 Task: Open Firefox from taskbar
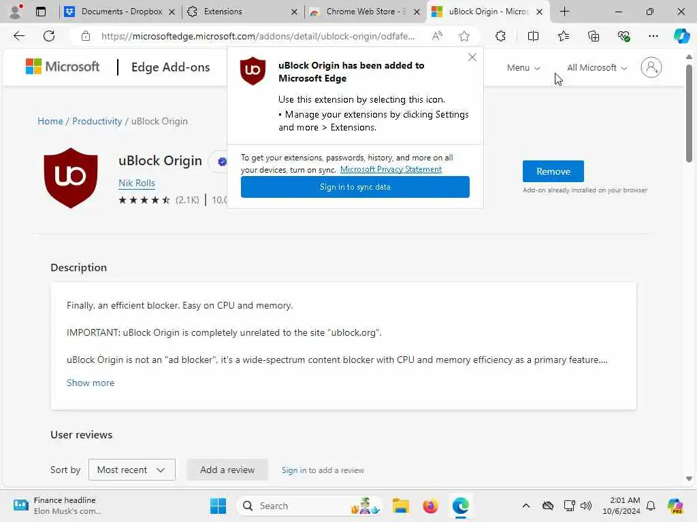click(x=430, y=506)
